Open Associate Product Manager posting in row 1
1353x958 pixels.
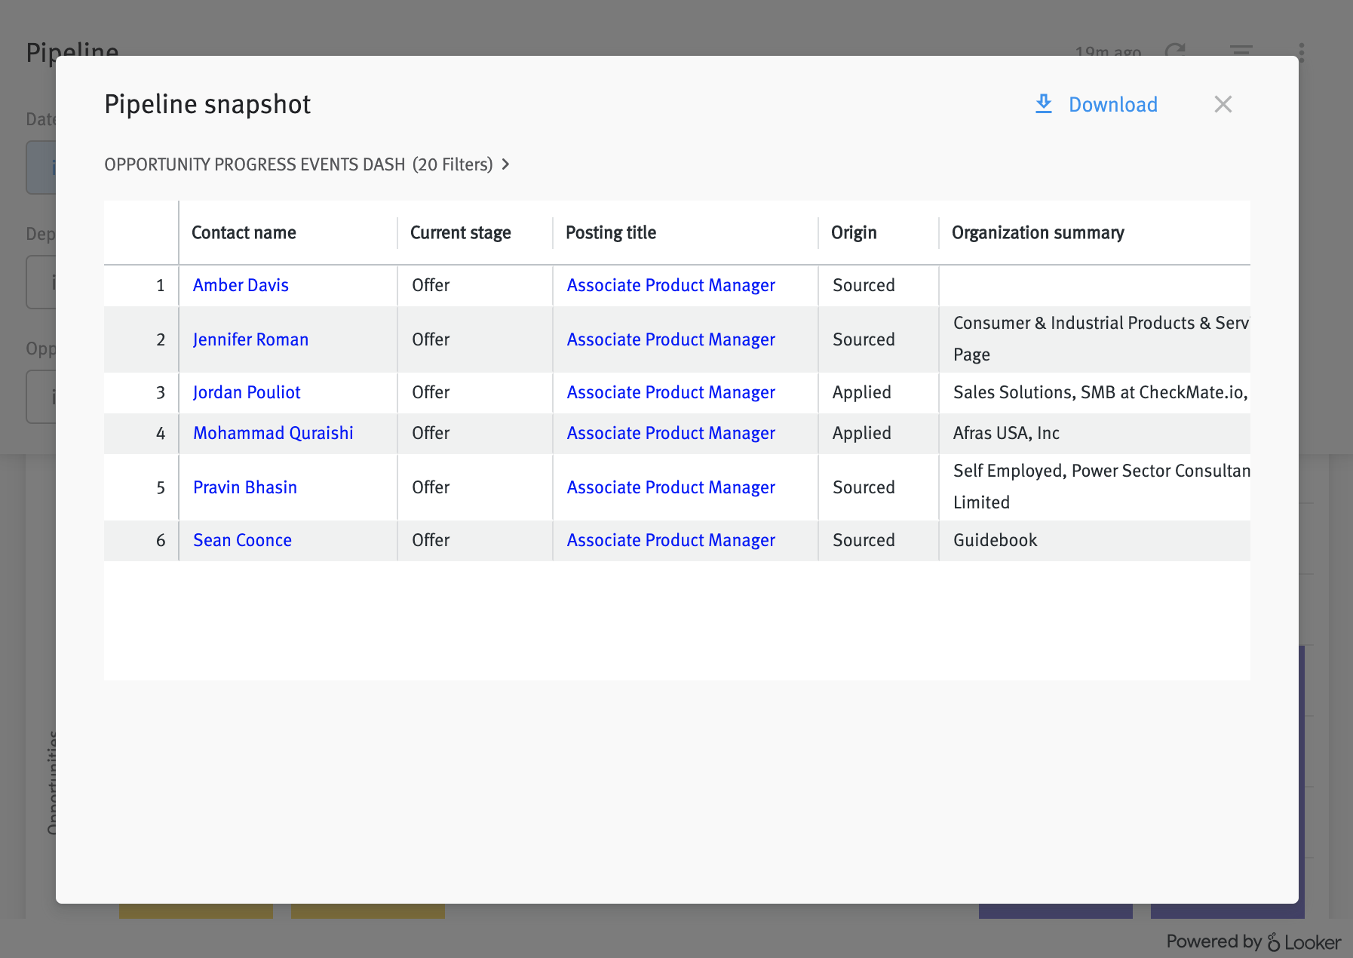pos(670,285)
